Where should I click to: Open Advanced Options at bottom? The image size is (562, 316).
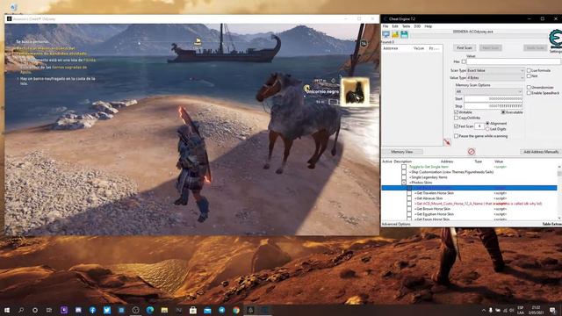(396, 224)
